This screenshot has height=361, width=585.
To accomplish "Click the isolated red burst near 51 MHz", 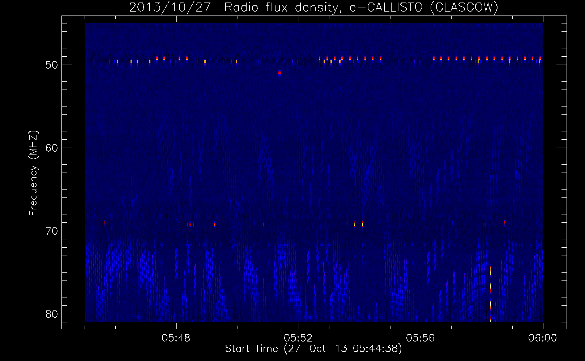I will tap(280, 73).
